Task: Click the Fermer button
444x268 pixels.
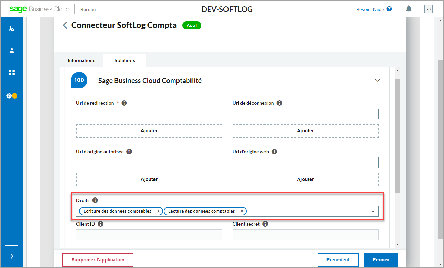Action: point(381,260)
